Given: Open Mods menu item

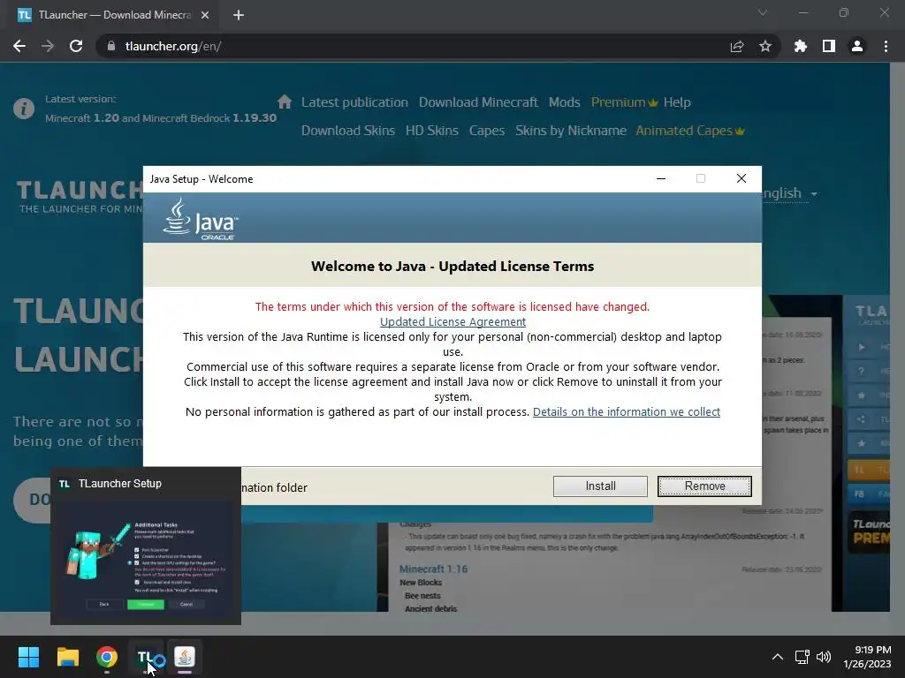Looking at the screenshot, I should pyautogui.click(x=565, y=102).
